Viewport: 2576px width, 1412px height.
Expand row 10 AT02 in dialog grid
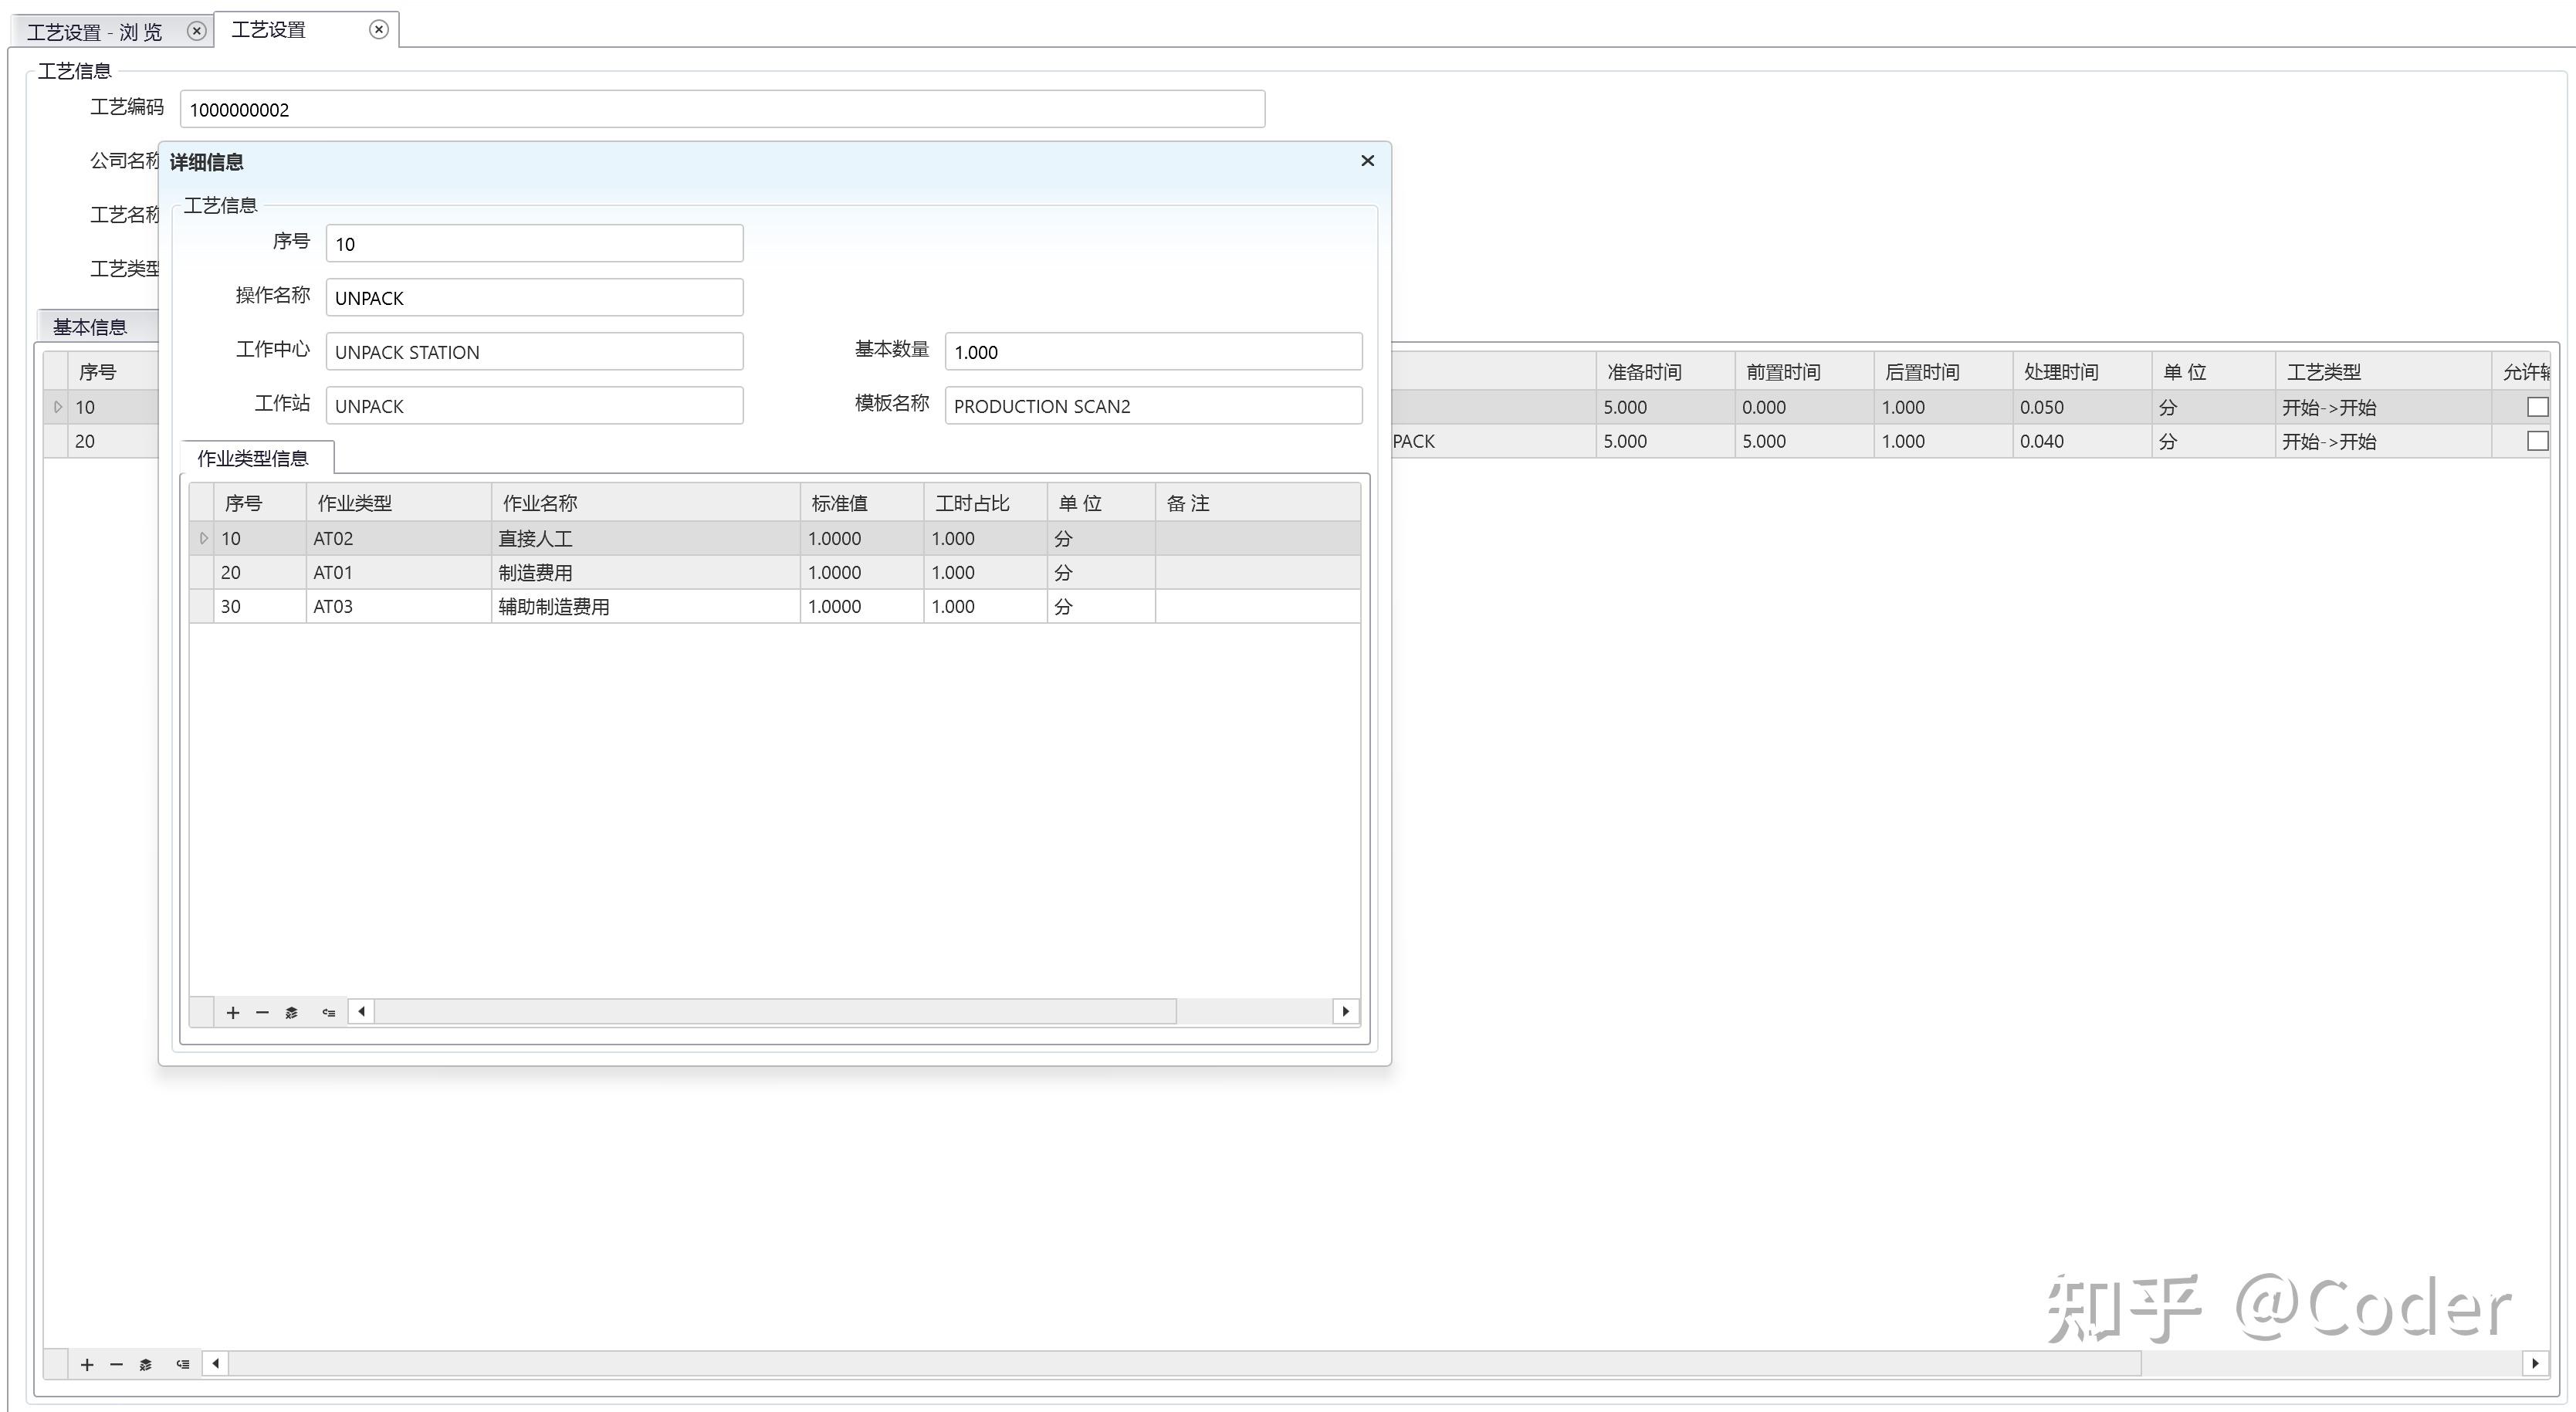[203, 538]
